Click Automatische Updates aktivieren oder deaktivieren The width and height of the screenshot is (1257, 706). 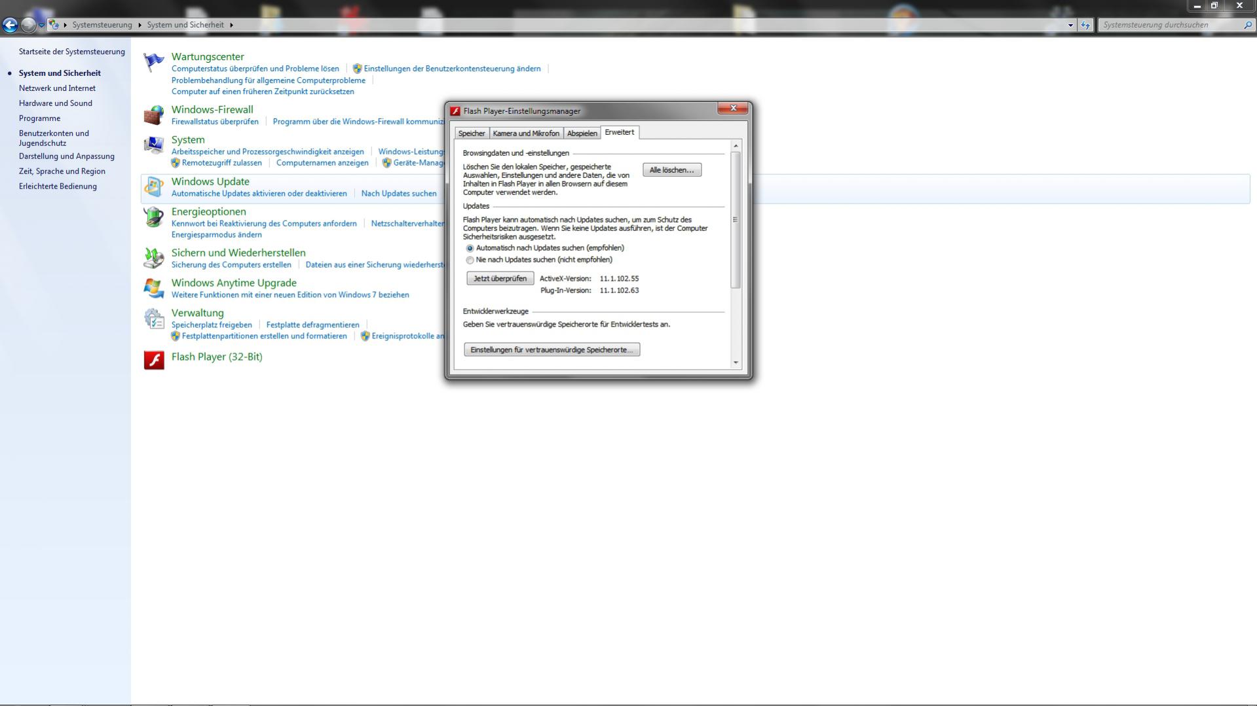tap(259, 194)
